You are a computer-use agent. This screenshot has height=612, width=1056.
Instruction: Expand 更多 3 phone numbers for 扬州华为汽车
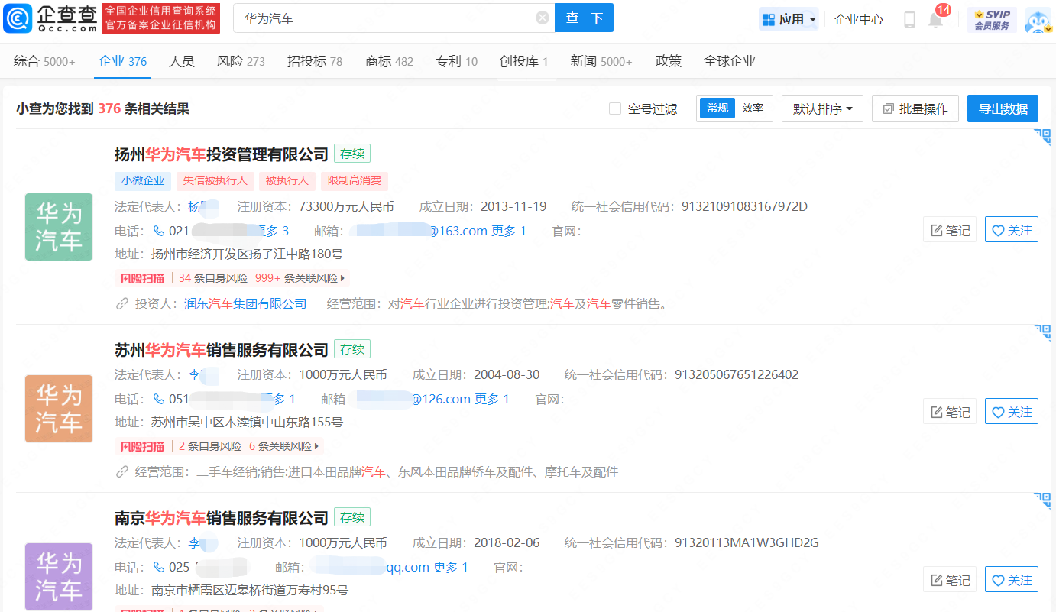(x=272, y=231)
